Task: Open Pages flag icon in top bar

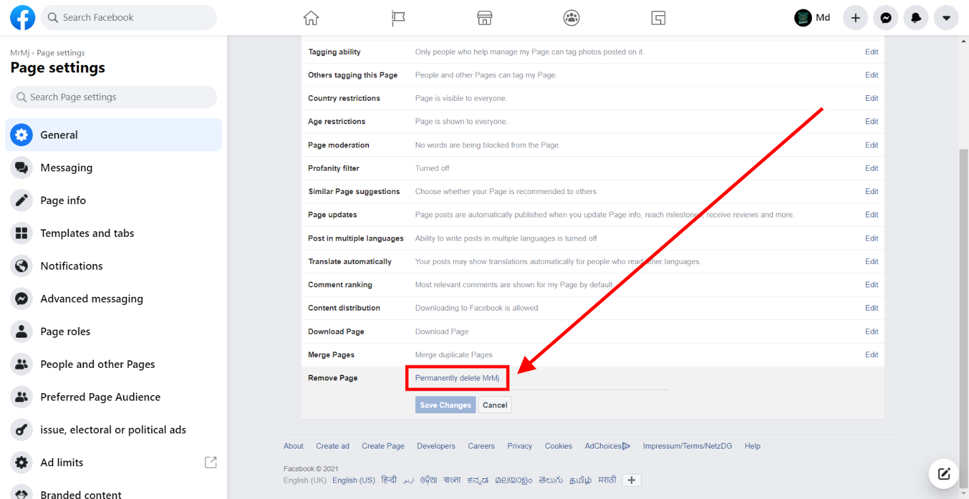Action: (x=398, y=18)
